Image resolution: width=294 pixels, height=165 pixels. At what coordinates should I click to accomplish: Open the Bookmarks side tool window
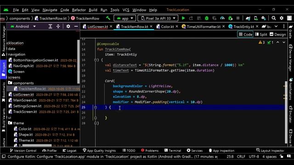click(x=3, y=93)
